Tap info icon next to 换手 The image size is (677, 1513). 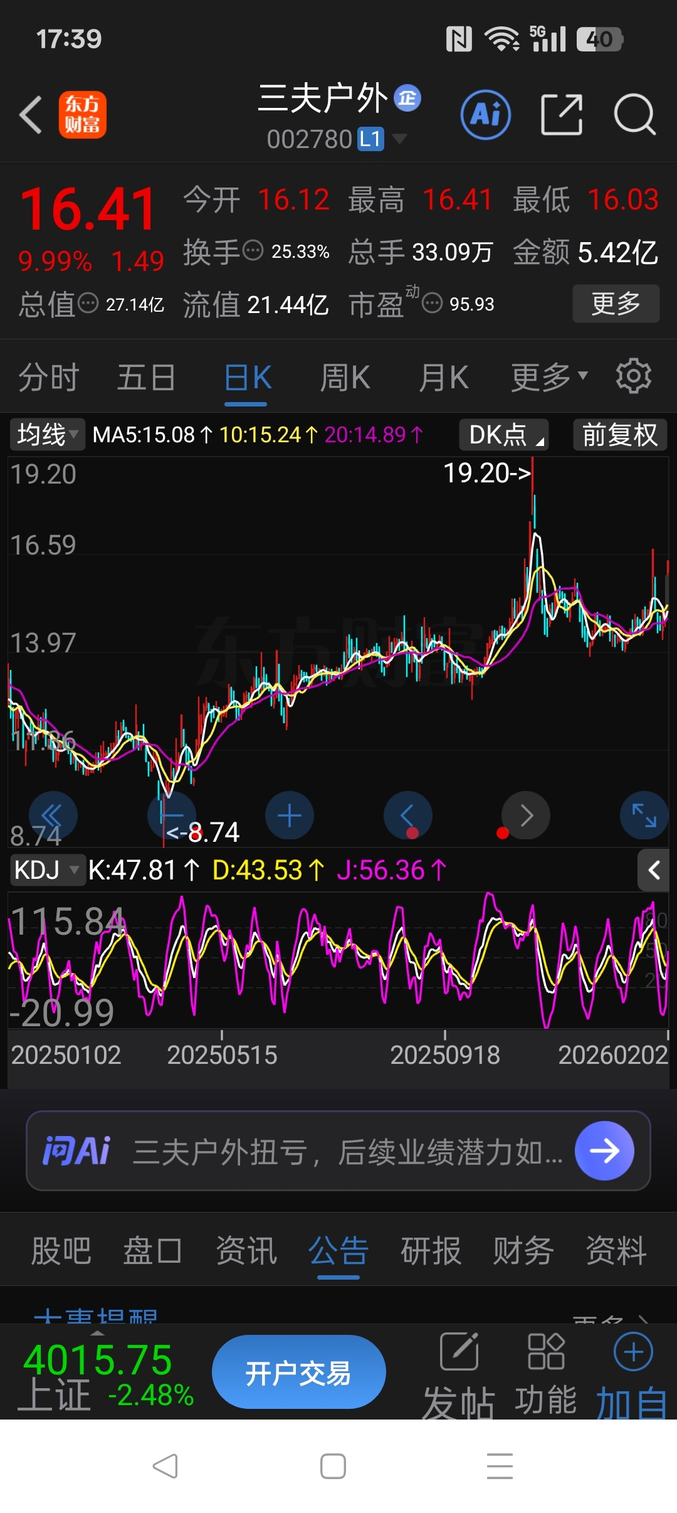[253, 250]
